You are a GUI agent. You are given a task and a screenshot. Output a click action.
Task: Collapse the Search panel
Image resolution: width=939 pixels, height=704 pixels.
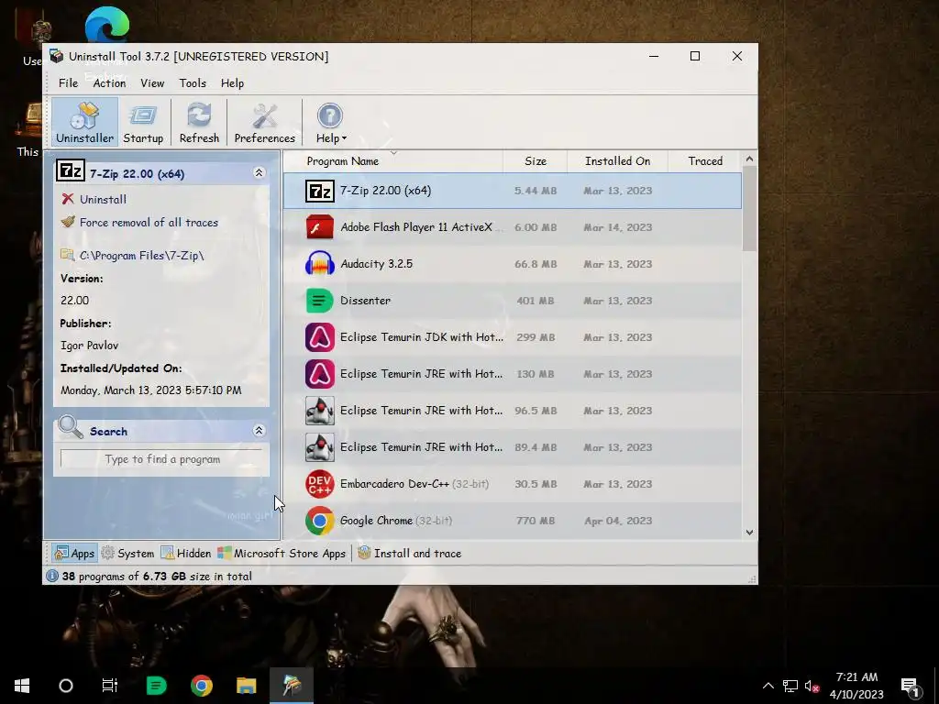pos(259,431)
